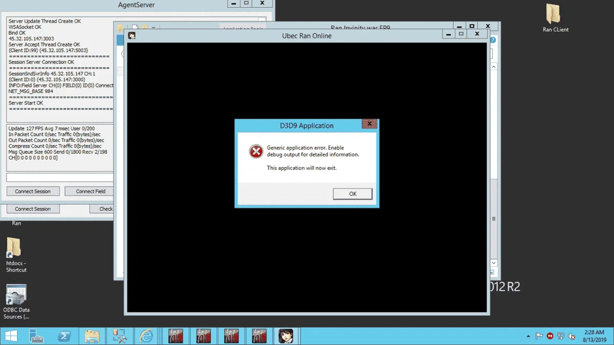
Task: Click the D3D9 Application dialog title bar
Action: click(306, 125)
